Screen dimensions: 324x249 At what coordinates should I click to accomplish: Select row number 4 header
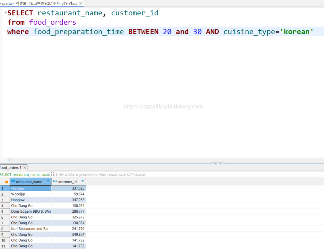pos(5,206)
